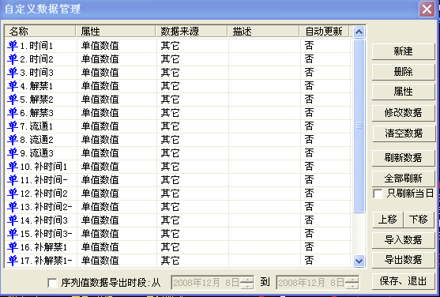Click 单值数值 in the 12.补时间2 row
Viewport: 440px width, 297px height.
[x=100, y=194]
